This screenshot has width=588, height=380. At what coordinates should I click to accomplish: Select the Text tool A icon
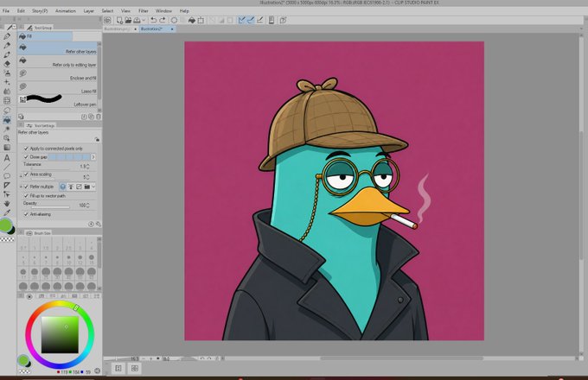7,158
